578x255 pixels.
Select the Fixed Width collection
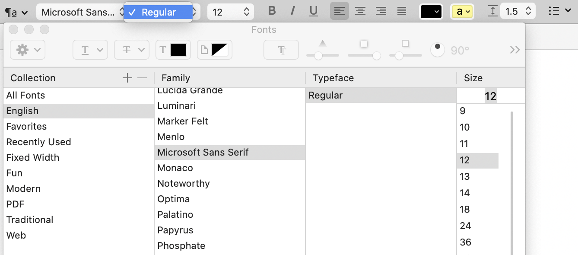point(79,158)
